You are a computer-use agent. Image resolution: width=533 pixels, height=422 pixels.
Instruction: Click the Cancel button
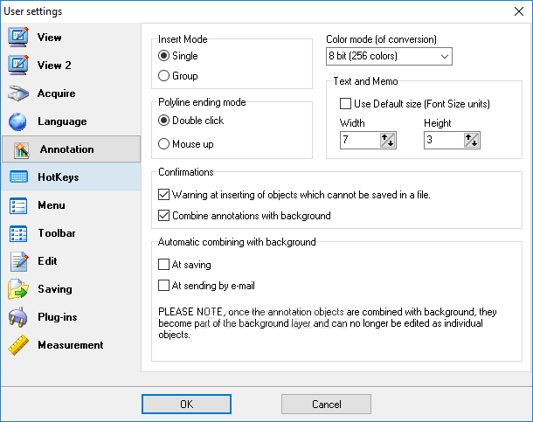click(326, 404)
